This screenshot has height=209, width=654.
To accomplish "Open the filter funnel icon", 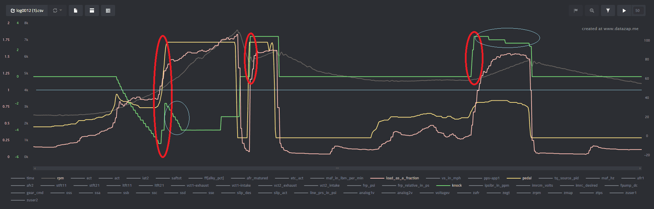I will coord(608,10).
